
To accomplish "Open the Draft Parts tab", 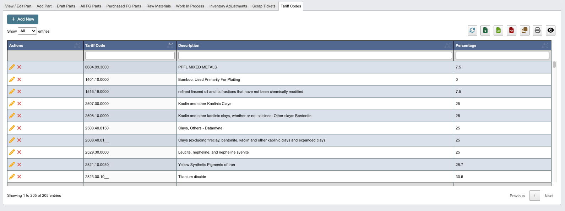I will click(66, 6).
